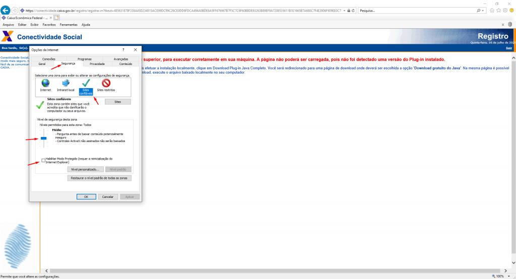Refresh the page with the reload icon

coord(353,11)
